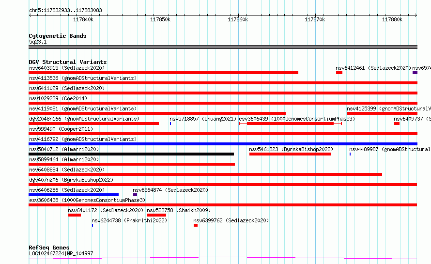Click the purple nsv6564874 marker
Screen dimensions: 431x264
point(135,195)
